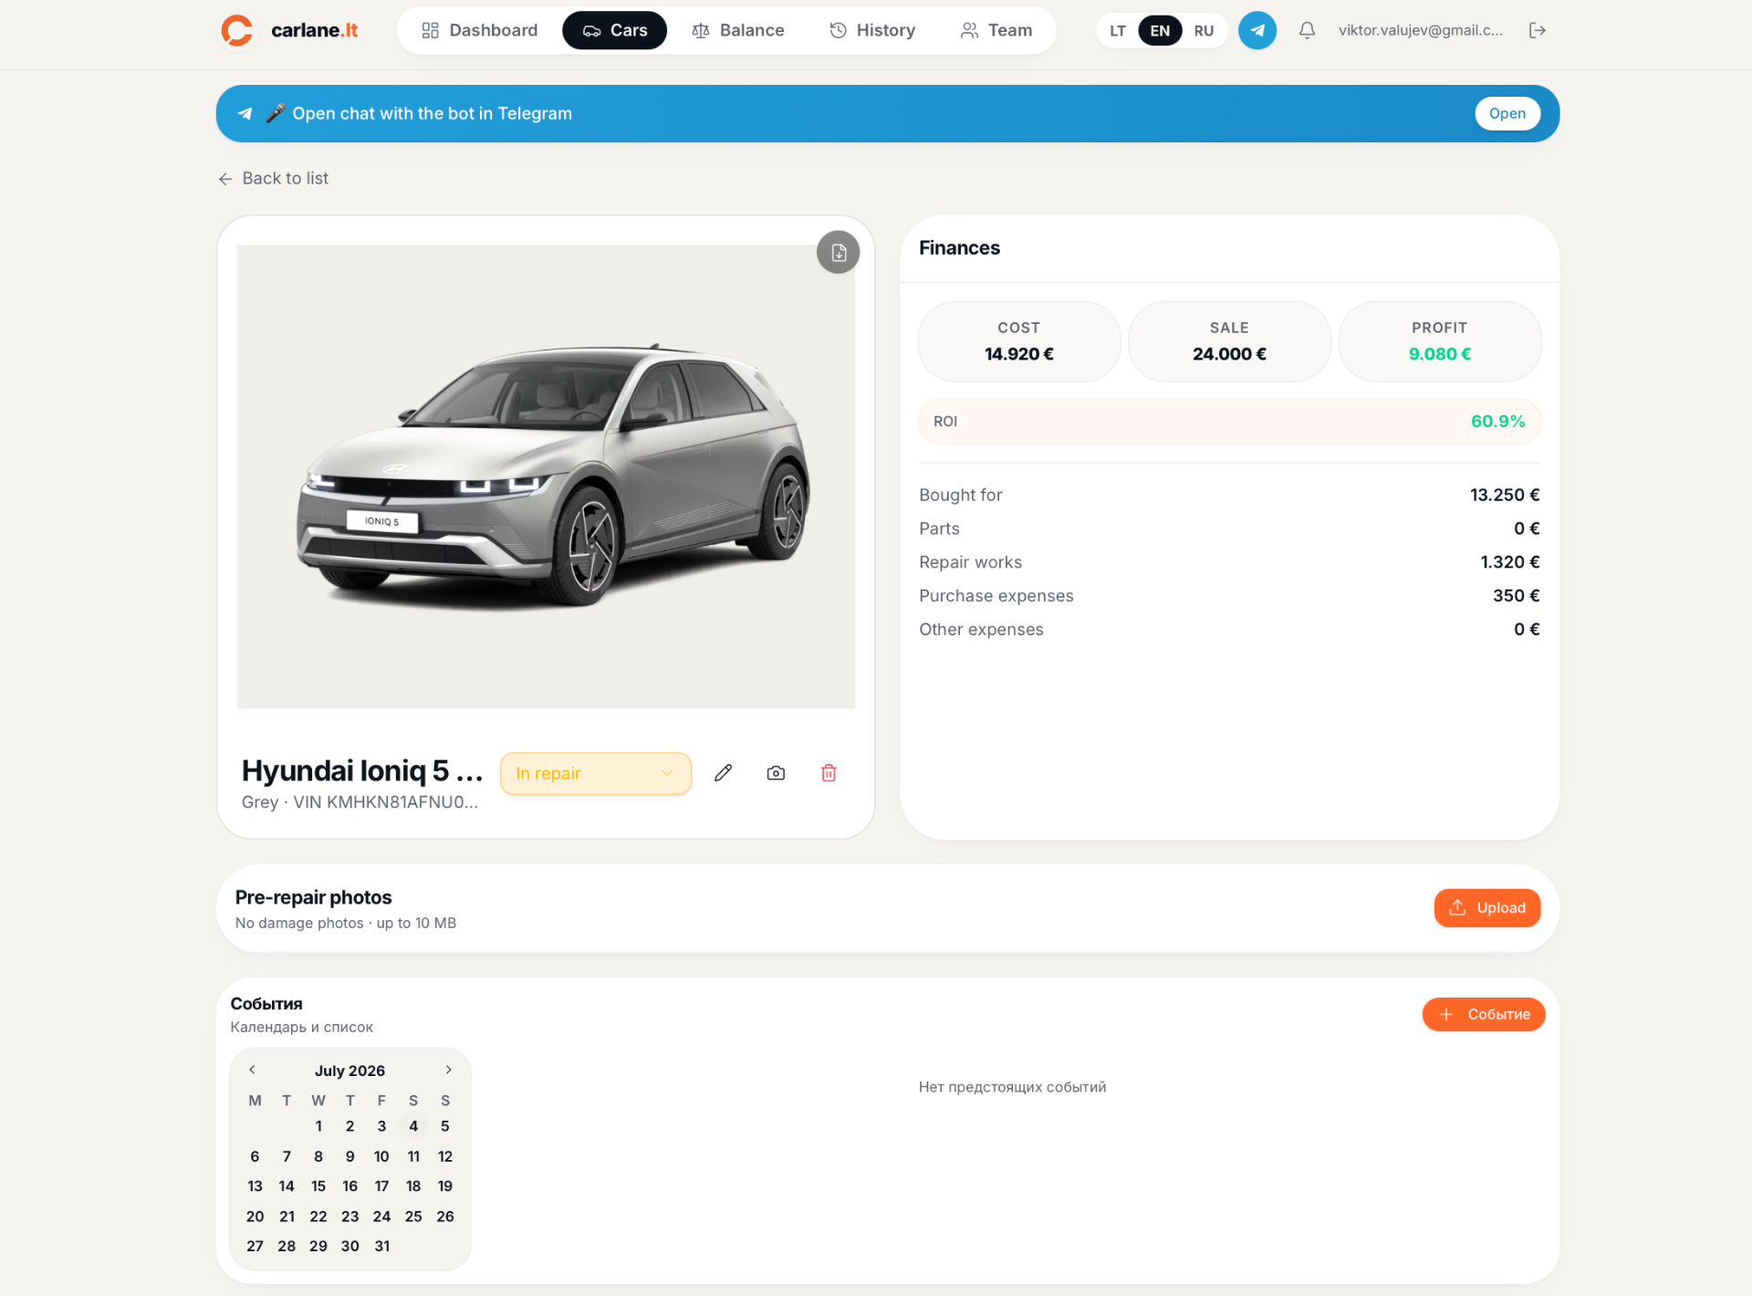Viewport: 1752px width, 1296px height.
Task: Select July 12 in the calendar
Action: pos(445,1156)
